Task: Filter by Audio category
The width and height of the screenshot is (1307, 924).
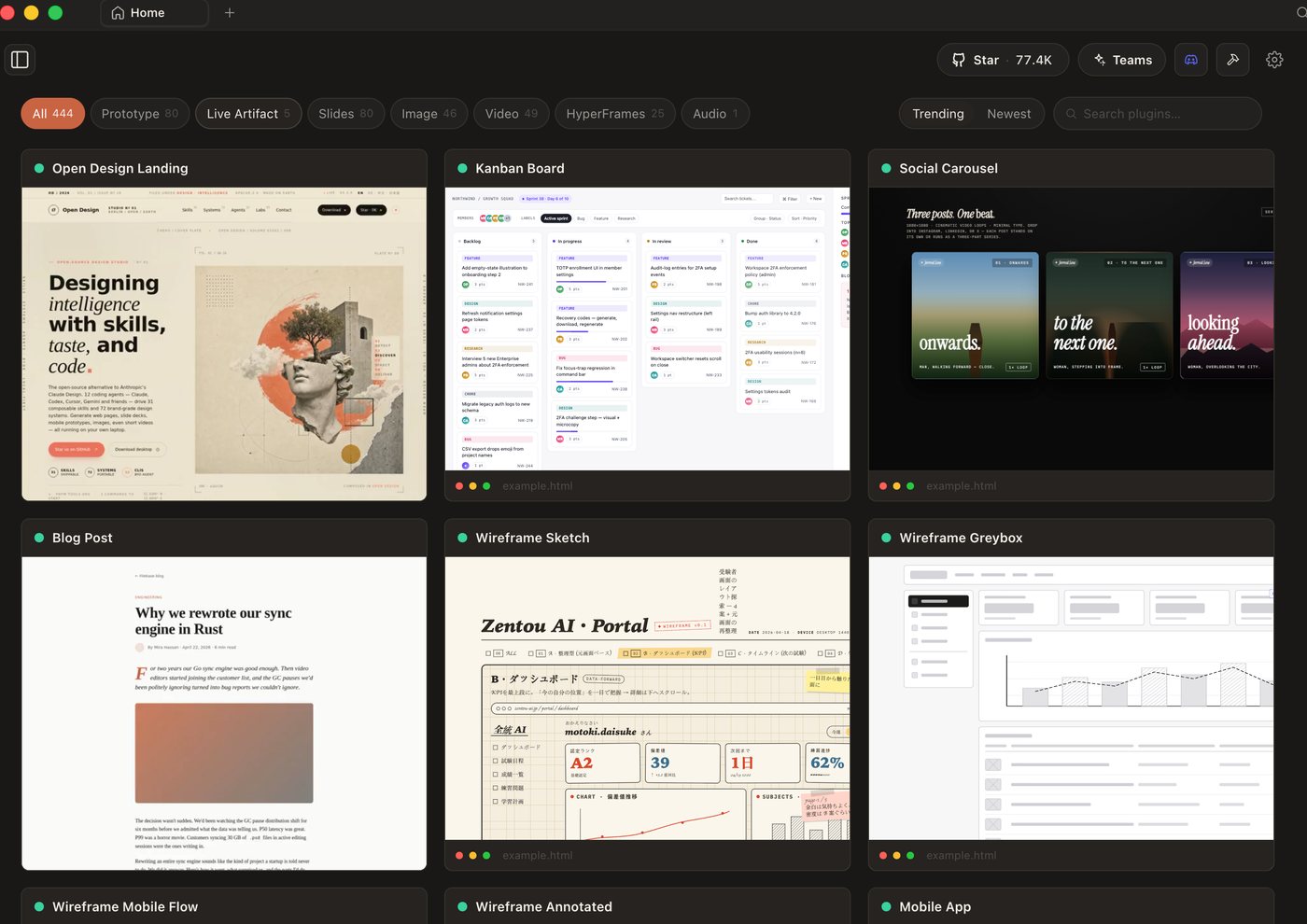Action: (715, 114)
